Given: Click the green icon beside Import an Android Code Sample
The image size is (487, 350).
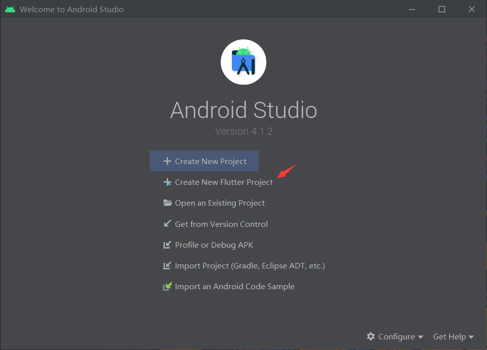Looking at the screenshot, I should click(x=167, y=286).
